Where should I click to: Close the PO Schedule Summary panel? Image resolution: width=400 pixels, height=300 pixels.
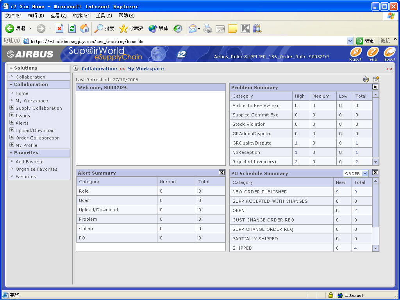[375, 173]
